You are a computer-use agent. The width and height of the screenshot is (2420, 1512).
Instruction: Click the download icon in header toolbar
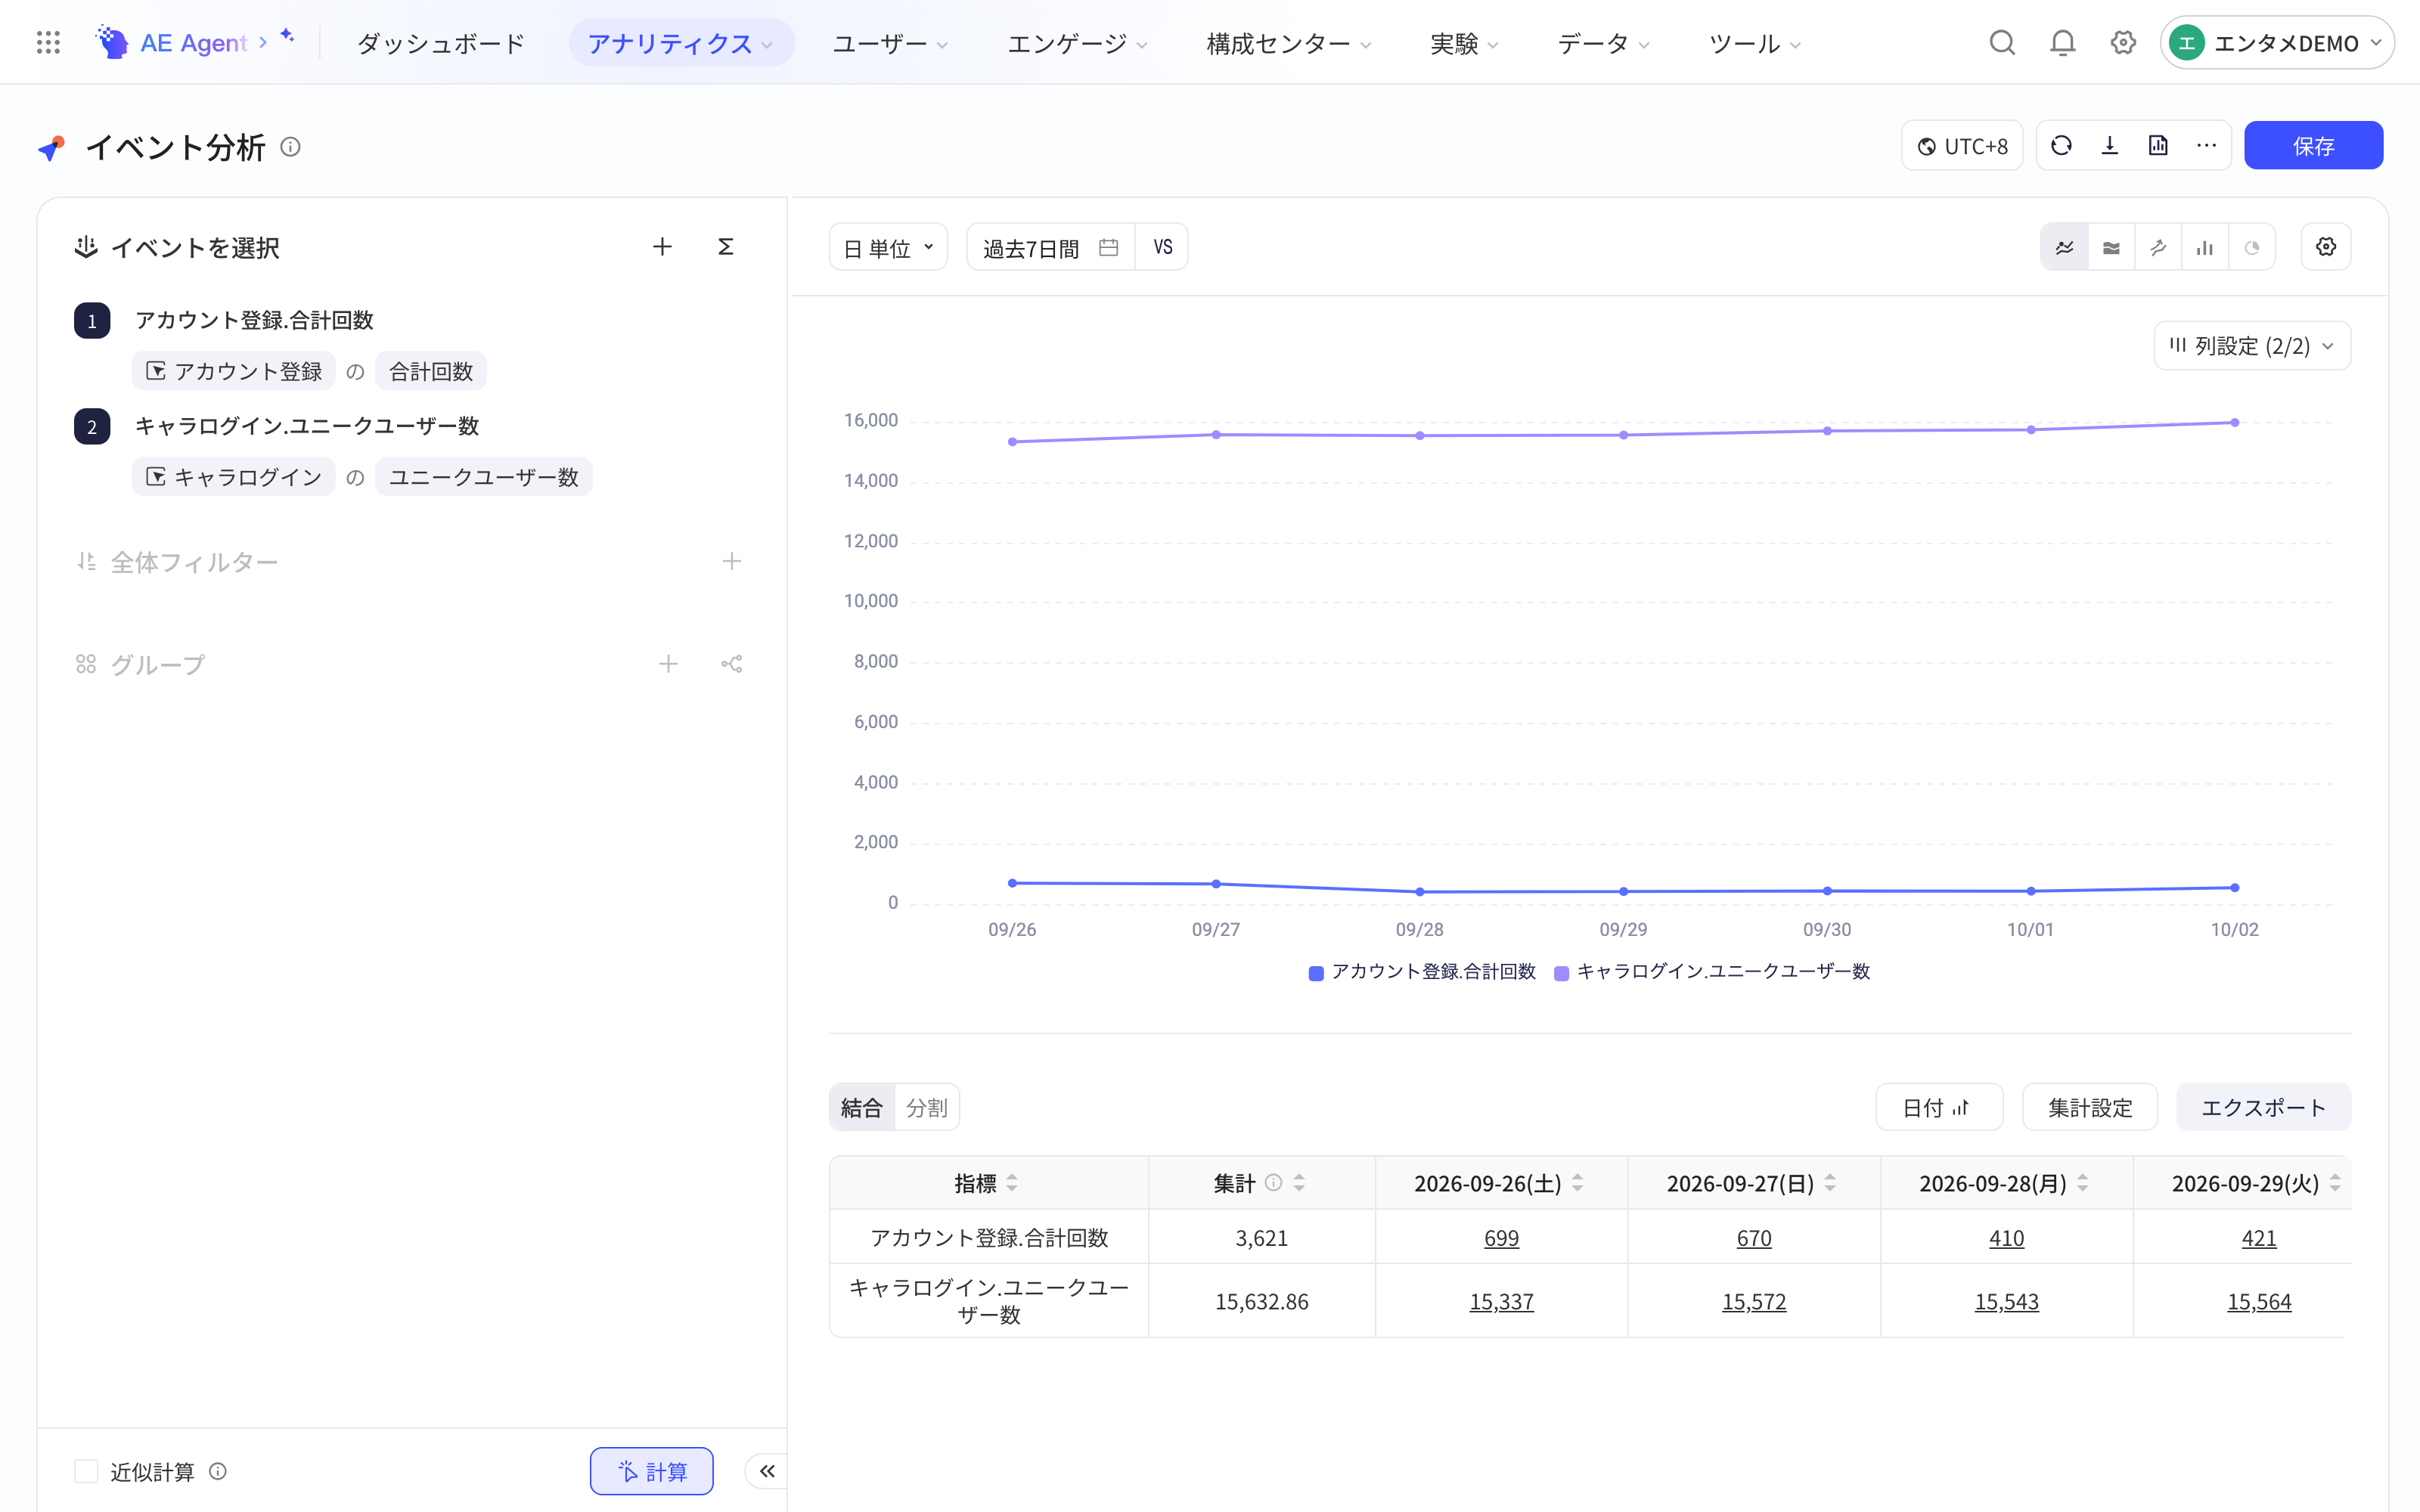point(2110,146)
